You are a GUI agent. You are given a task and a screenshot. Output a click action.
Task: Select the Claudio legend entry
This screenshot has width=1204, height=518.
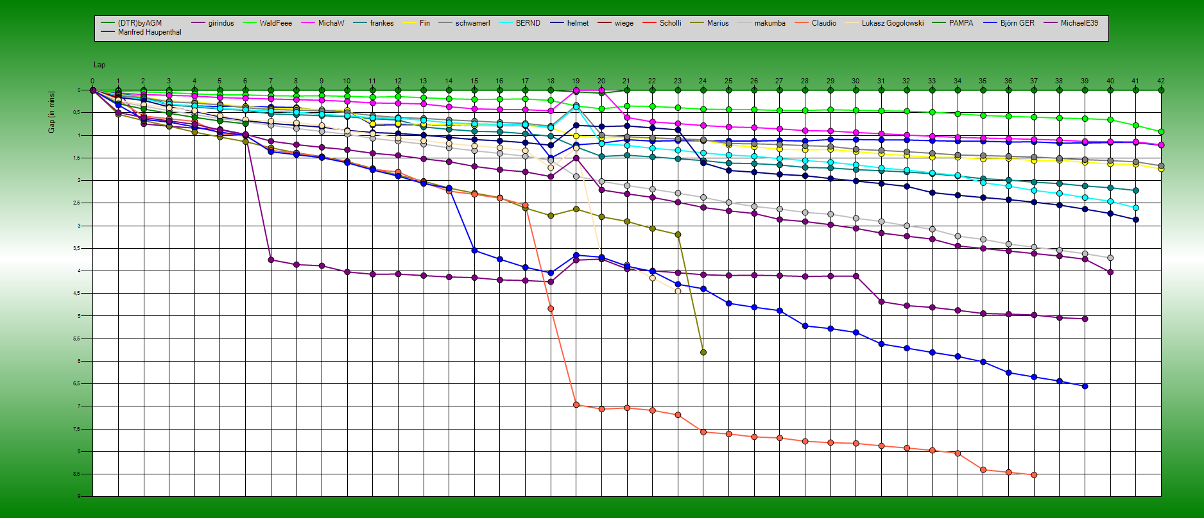click(x=815, y=23)
